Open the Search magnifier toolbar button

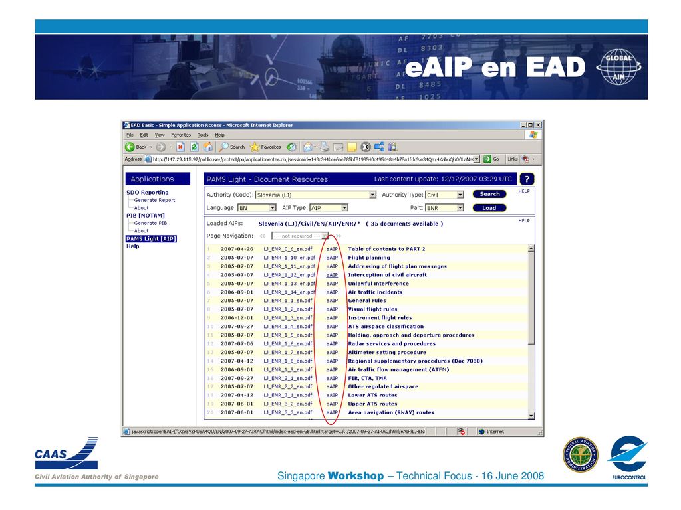232,147
